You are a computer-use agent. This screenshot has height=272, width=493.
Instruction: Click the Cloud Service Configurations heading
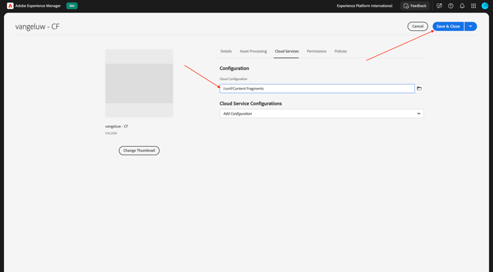[x=250, y=104]
